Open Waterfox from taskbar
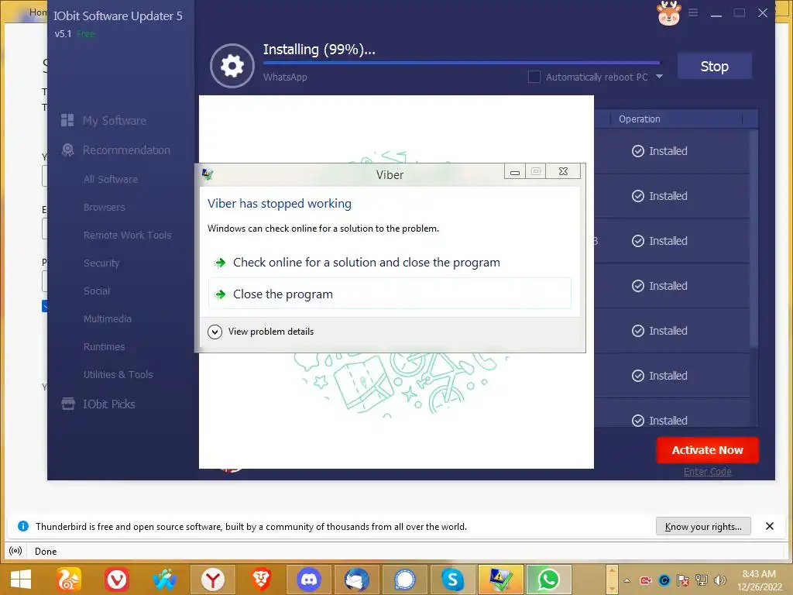The image size is (793, 595). [x=165, y=580]
